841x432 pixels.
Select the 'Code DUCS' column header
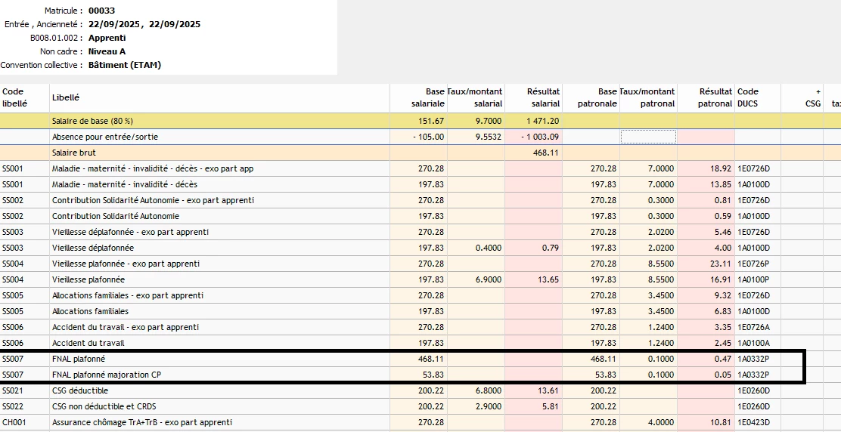coord(748,97)
